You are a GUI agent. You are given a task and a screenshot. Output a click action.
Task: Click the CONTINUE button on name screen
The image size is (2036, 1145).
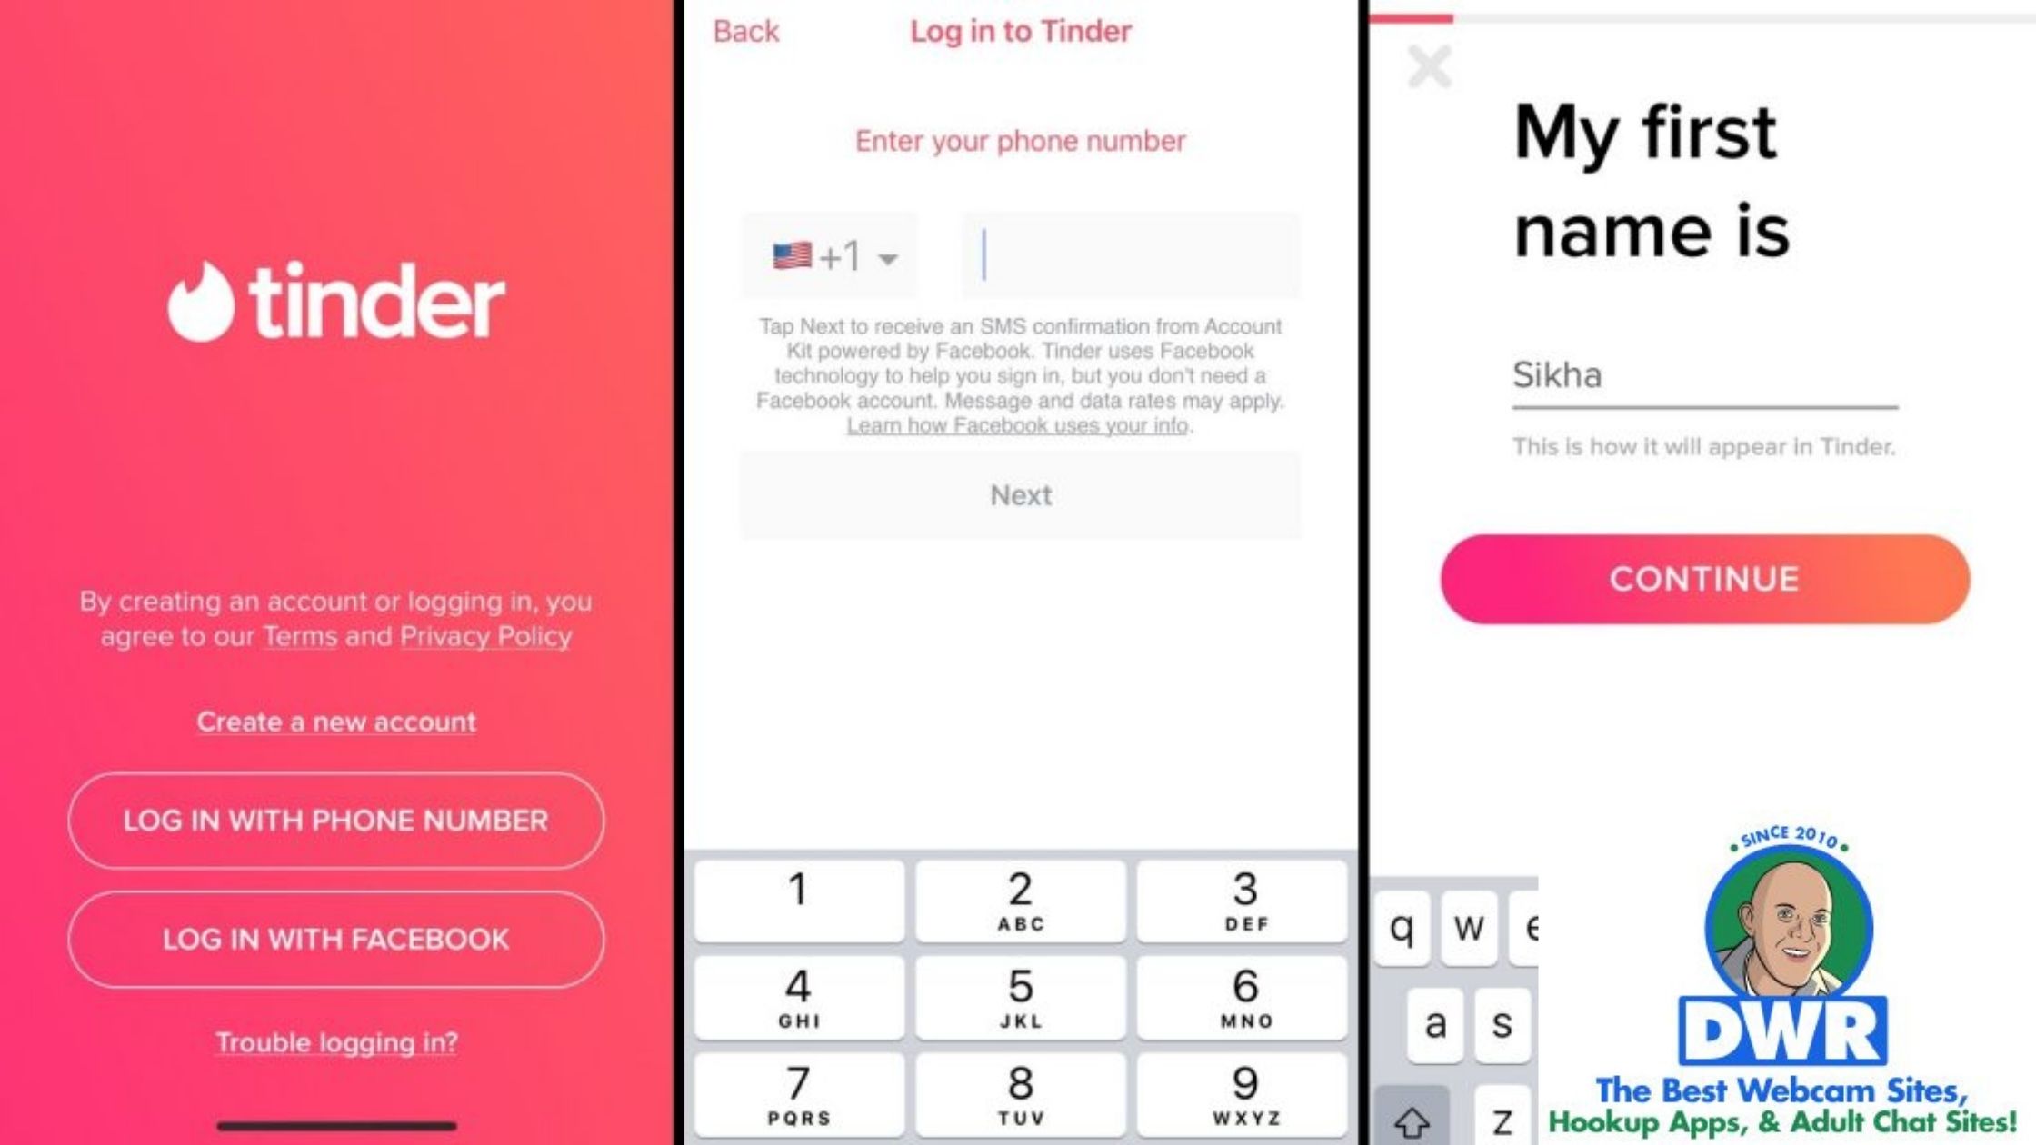point(1703,577)
